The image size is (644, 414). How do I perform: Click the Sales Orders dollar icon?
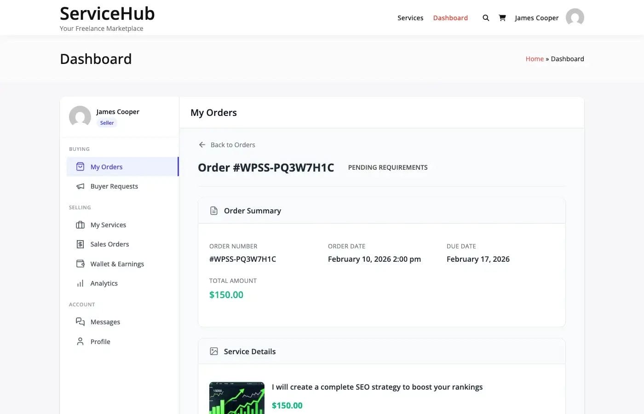(x=80, y=244)
